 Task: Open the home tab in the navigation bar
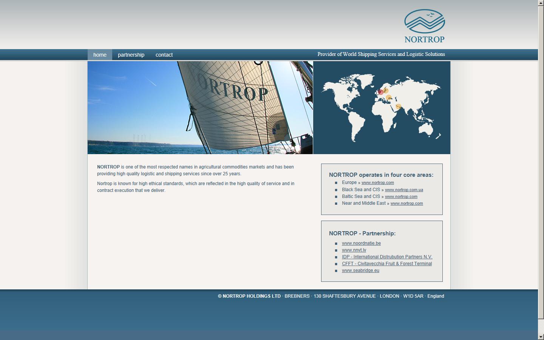pos(99,54)
